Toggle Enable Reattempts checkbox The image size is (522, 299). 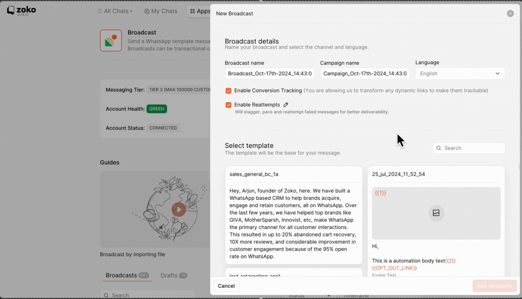[x=228, y=105]
